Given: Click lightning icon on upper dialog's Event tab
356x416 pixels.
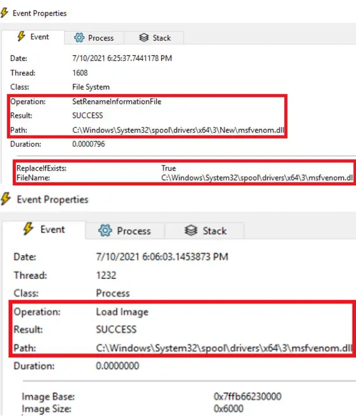Looking at the screenshot, I should [x=21, y=37].
